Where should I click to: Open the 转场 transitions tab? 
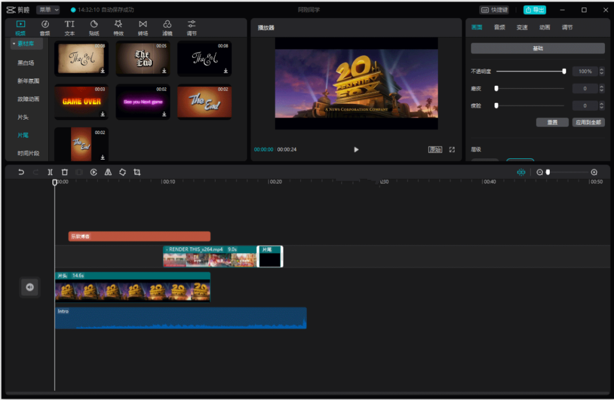click(x=143, y=28)
